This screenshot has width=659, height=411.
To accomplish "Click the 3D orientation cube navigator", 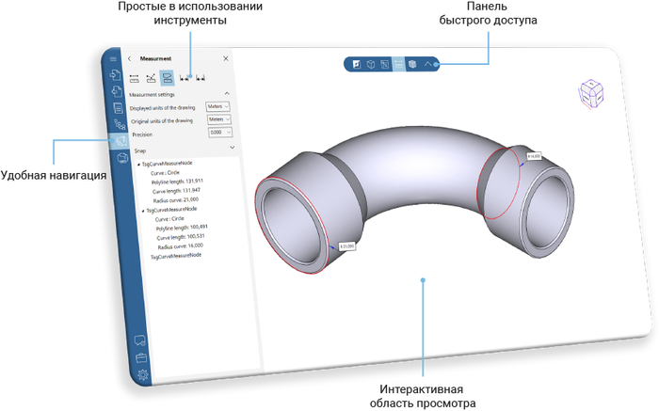I will pos(591,94).
